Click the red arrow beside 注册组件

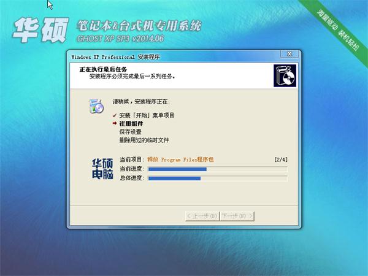[x=114, y=123]
